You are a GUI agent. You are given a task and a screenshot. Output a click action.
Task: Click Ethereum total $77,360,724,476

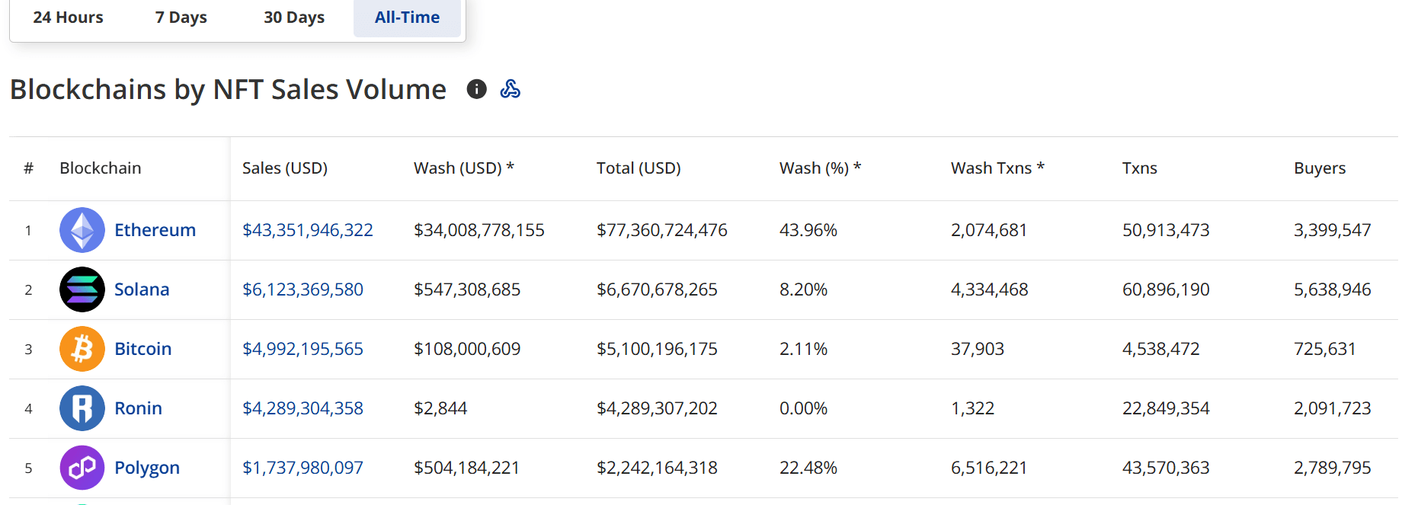coord(662,230)
